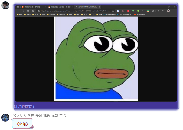This screenshot has height=130, width=183.
Task: Click the Pepe frog image in browser
Action: tap(96, 58)
